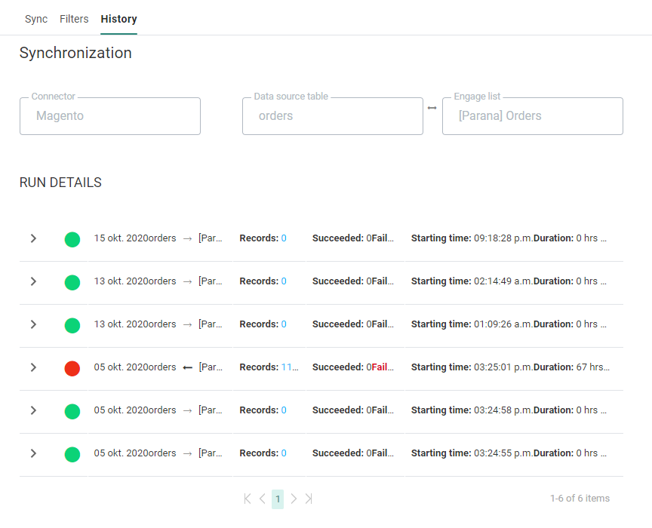Screen dimensions: 652x528
Task: Expand the 01:09:26 a.m. run details
Action: (33, 324)
